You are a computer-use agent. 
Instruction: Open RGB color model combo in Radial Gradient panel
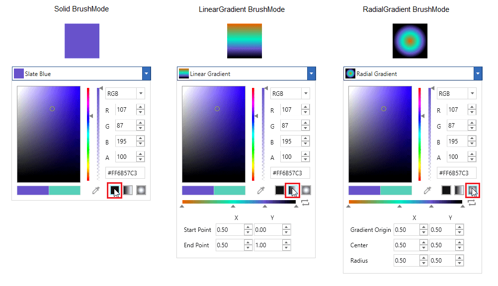tap(472, 93)
